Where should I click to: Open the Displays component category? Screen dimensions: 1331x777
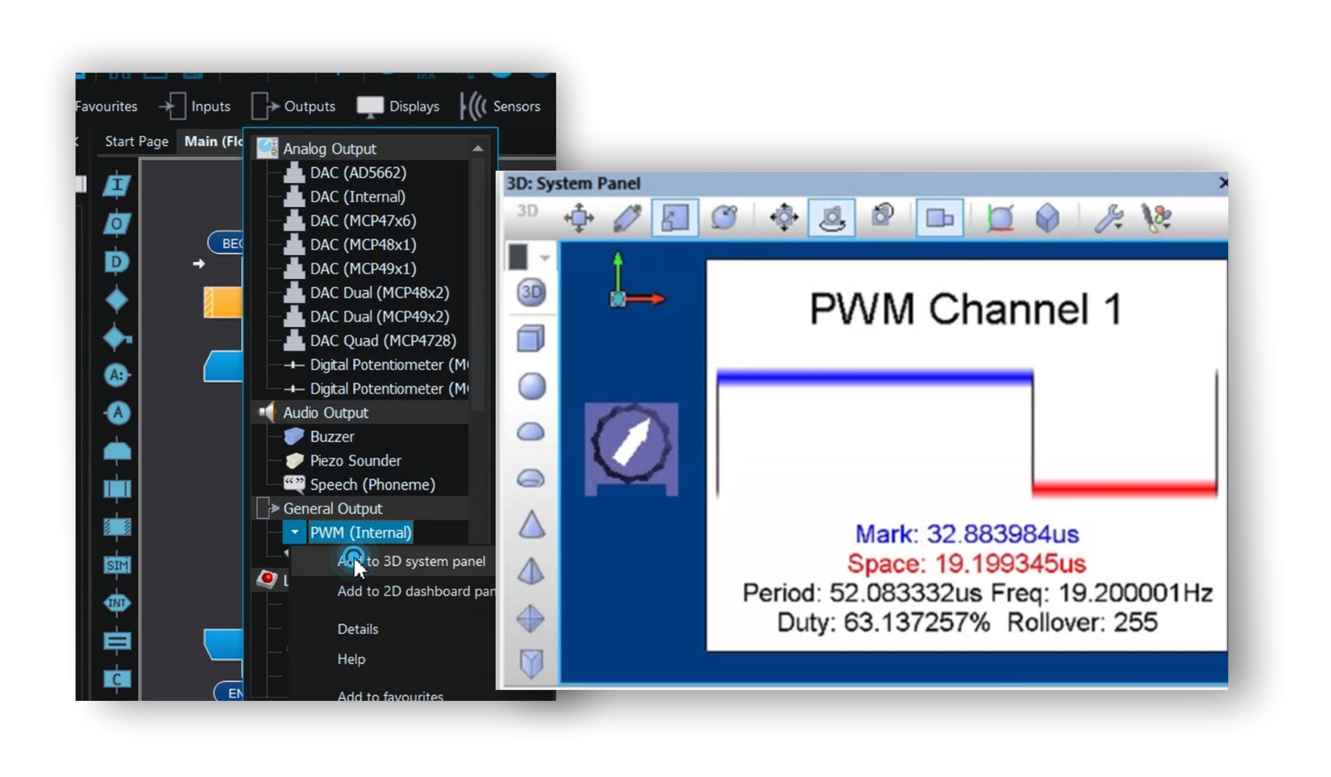(398, 106)
